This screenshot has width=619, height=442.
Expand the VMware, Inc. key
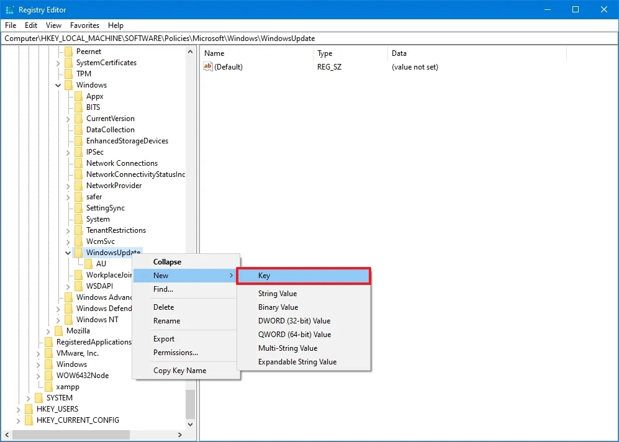(38, 354)
